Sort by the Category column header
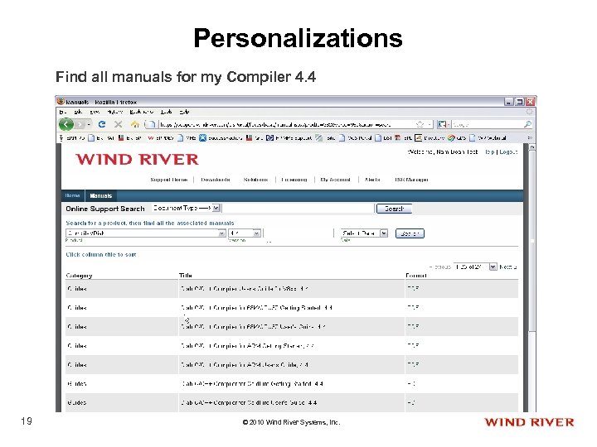Viewport: 597px width, 447px height. click(80, 275)
